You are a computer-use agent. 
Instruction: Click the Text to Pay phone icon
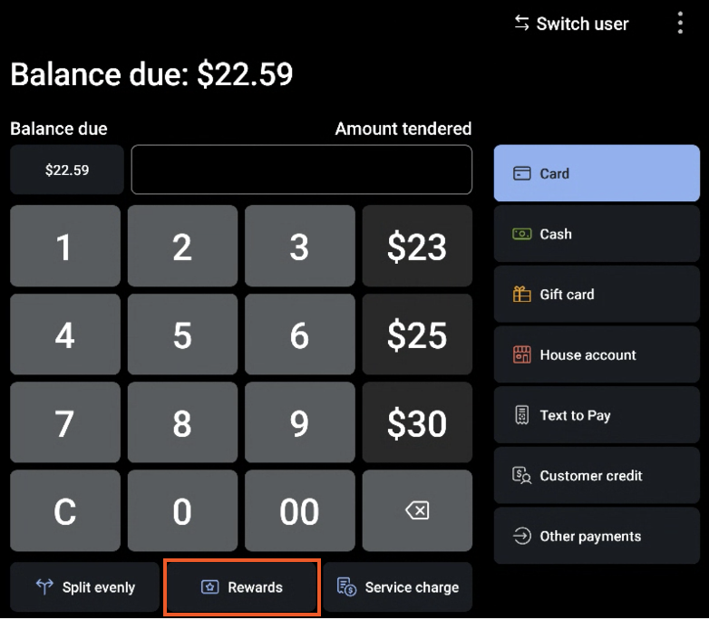click(521, 416)
